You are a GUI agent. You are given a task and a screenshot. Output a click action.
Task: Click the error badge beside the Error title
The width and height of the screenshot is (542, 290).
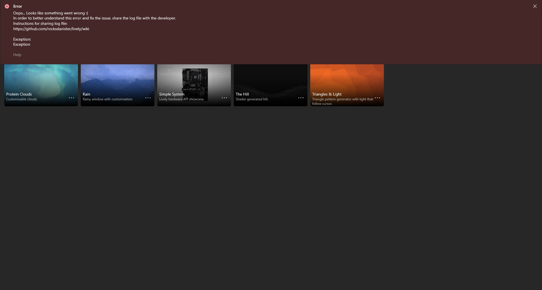point(7,6)
